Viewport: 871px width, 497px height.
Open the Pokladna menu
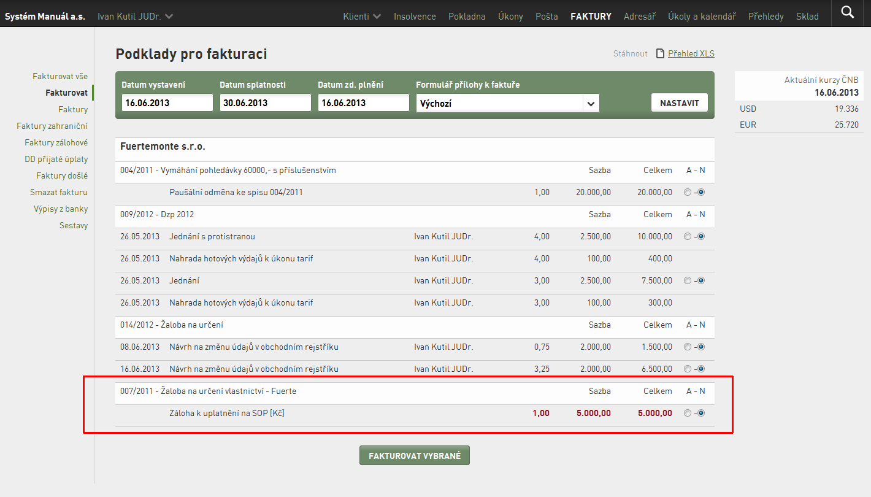pos(467,17)
